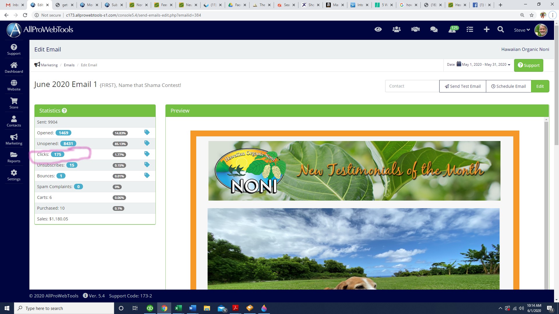Click the preview pane scrollbar
The image size is (559, 314).
(x=546, y=204)
